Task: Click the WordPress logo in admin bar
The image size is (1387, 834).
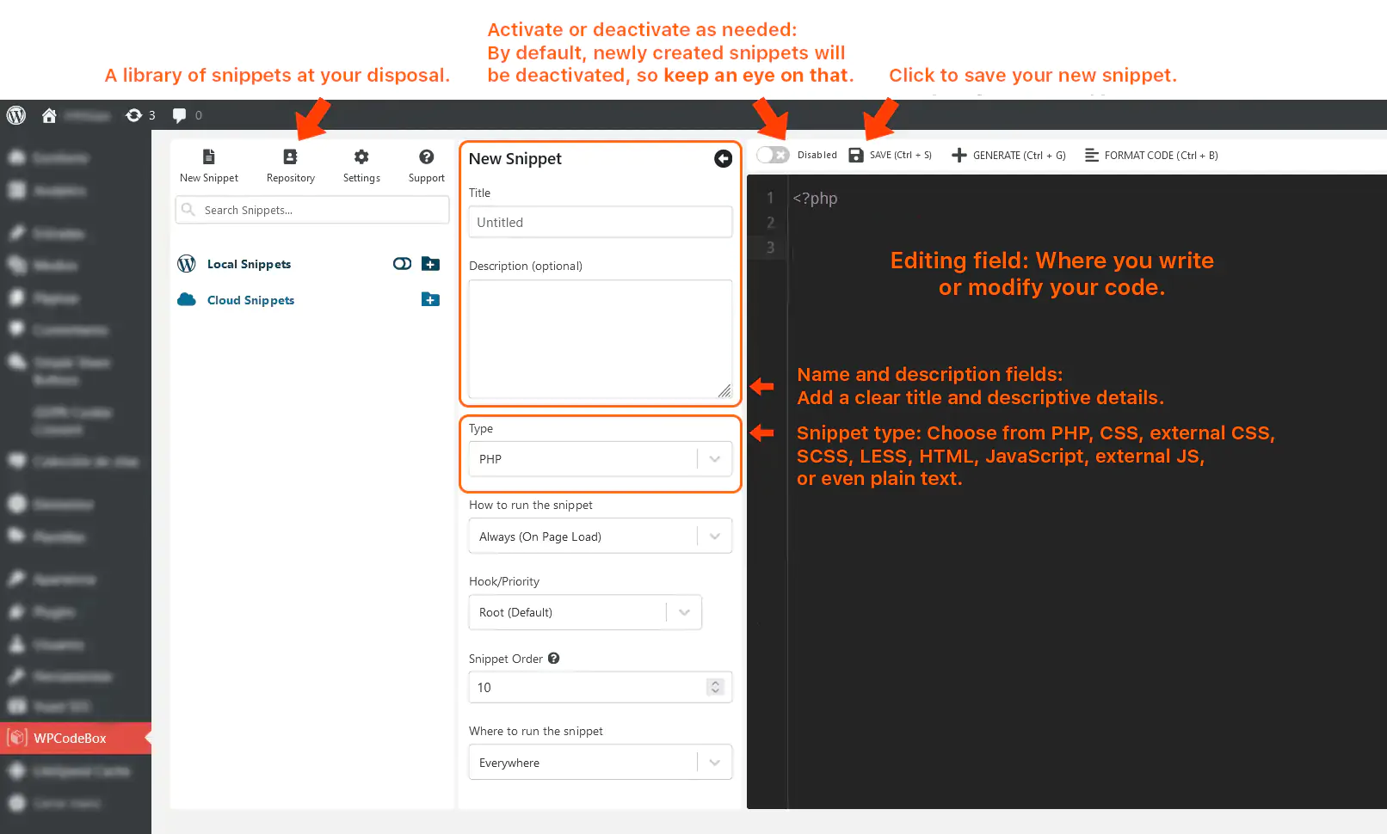Action: [x=16, y=115]
